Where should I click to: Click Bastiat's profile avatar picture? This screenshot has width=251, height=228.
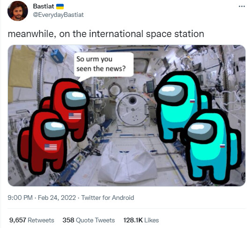[x=18, y=11]
